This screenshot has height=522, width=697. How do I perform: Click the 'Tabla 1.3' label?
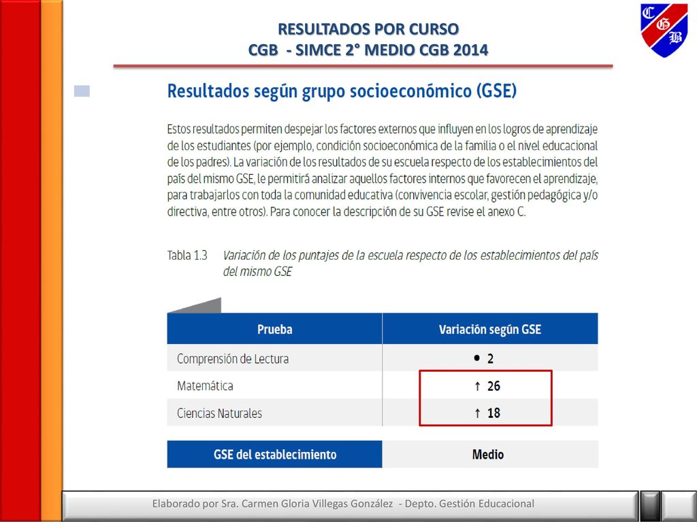pos(187,256)
